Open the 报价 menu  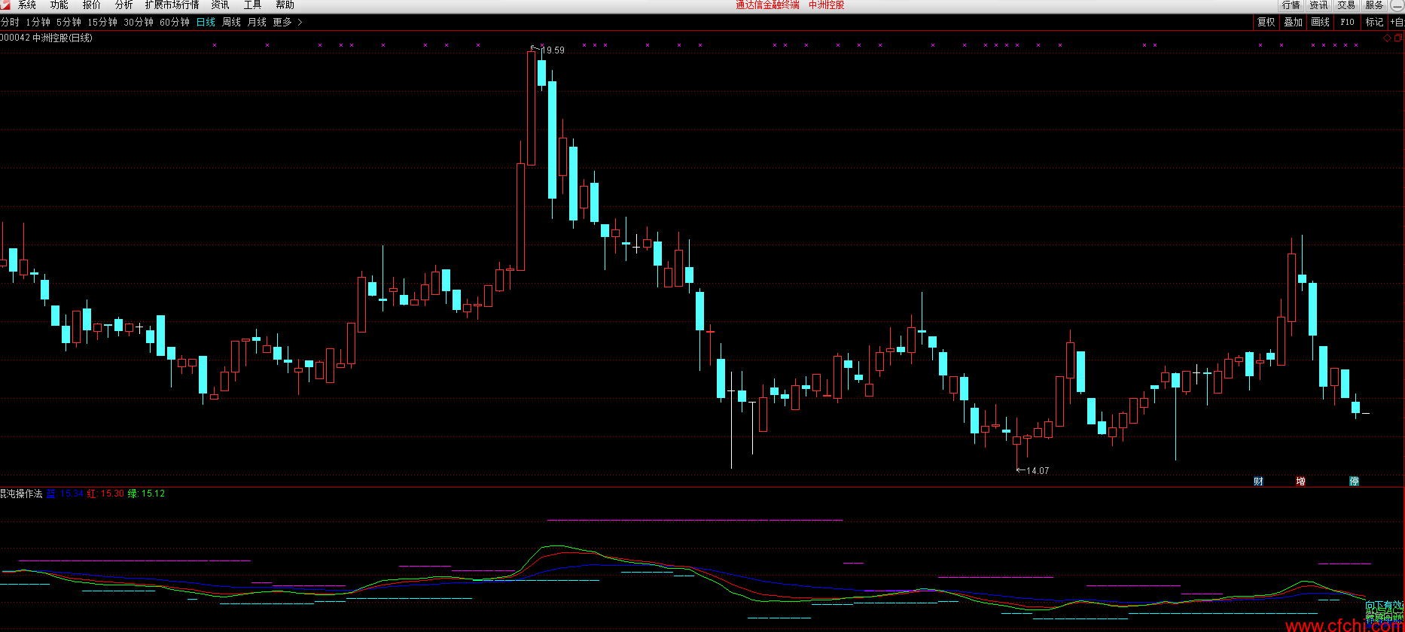click(92, 5)
